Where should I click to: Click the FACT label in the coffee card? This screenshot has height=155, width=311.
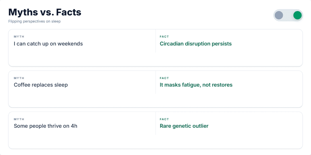[164, 78]
